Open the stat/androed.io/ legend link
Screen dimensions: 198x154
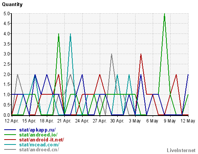coord(38,135)
